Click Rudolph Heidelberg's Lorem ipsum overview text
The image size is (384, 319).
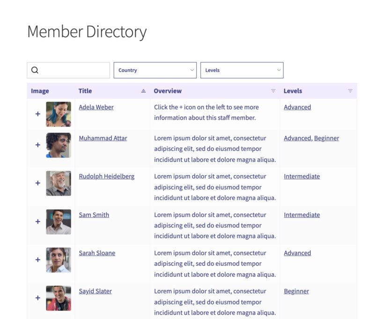coord(215,187)
